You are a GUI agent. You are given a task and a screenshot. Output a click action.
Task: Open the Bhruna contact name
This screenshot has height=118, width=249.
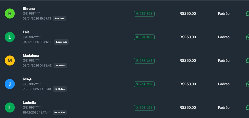29,8
